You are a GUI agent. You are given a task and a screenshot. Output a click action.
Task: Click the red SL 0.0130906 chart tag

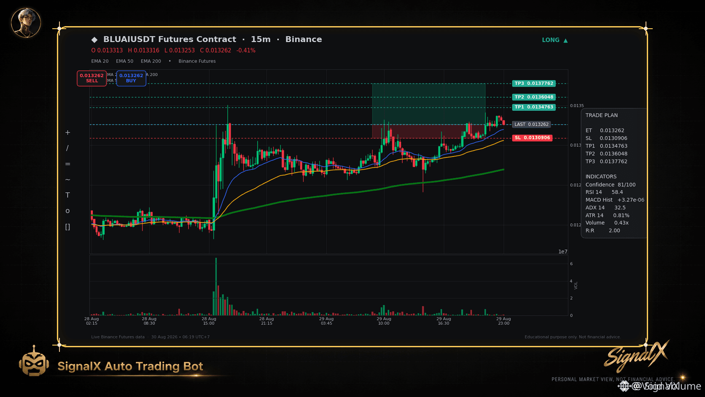pos(532,138)
